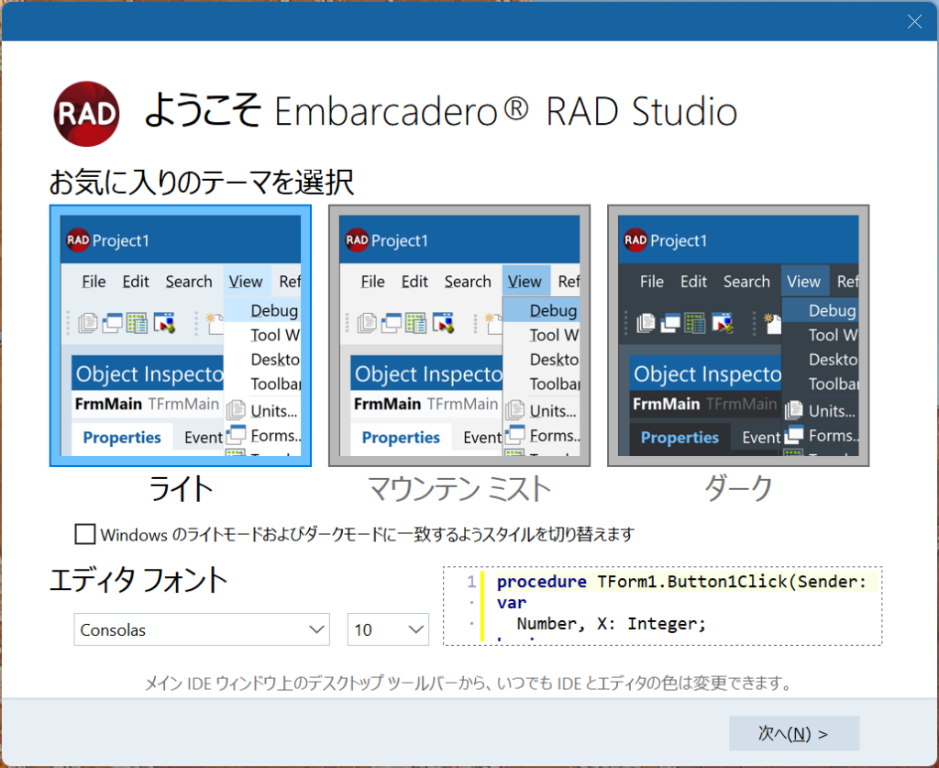Enable matching Windows light/dark mode checkbox
The height and width of the screenshot is (768, 939).
pyautogui.click(x=85, y=534)
